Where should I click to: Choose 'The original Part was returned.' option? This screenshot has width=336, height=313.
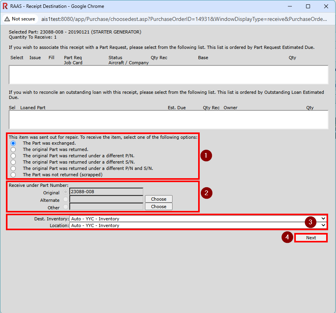click(x=13, y=149)
